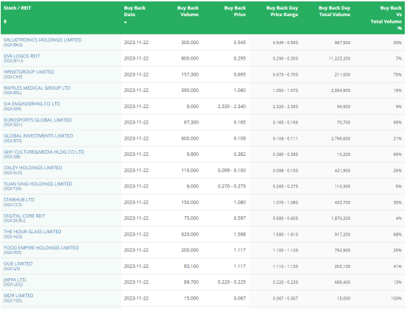
Task: Select SIA Engineering price 2.330 - 2.340
Action: (232, 107)
